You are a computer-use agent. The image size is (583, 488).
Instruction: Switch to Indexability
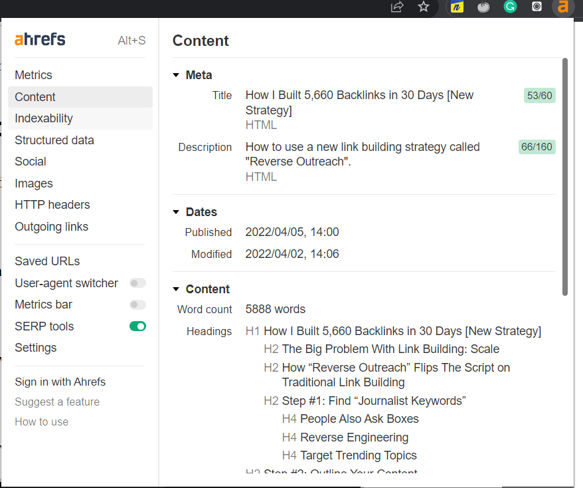pos(80,119)
